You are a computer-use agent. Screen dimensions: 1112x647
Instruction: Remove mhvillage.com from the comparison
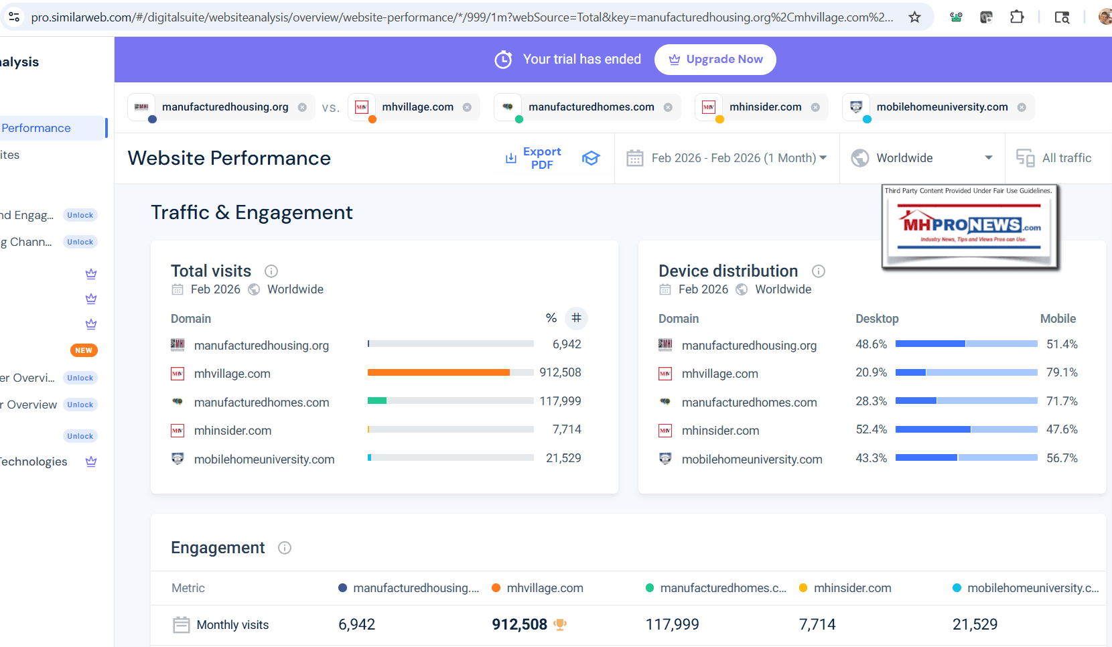467,107
